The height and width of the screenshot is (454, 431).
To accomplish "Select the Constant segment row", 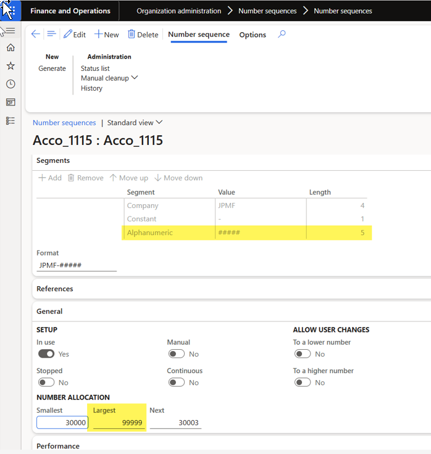I will [246, 219].
